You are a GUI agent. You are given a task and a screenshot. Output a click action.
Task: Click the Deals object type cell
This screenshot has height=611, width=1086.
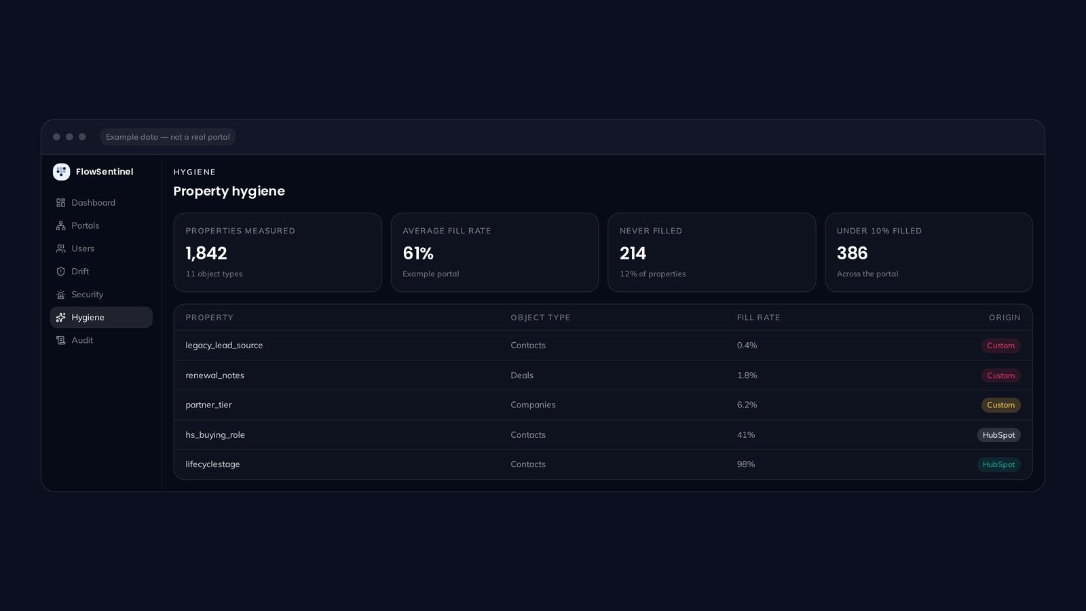coord(522,375)
